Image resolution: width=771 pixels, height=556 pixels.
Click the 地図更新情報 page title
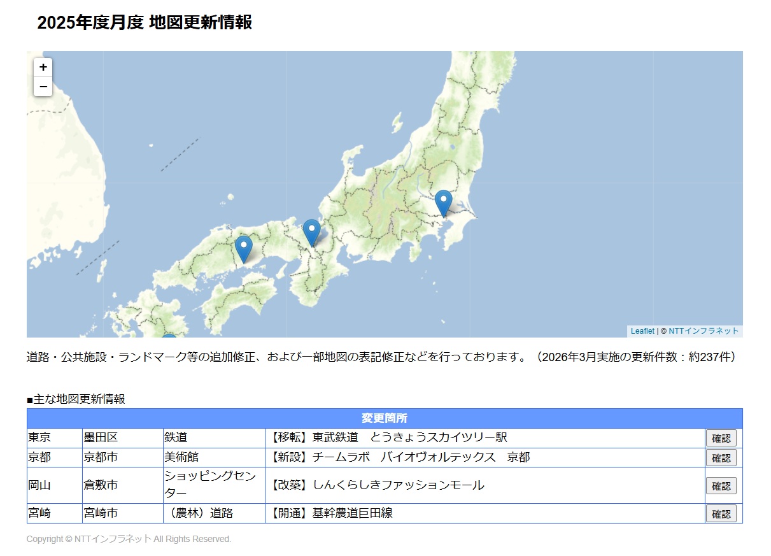click(145, 22)
